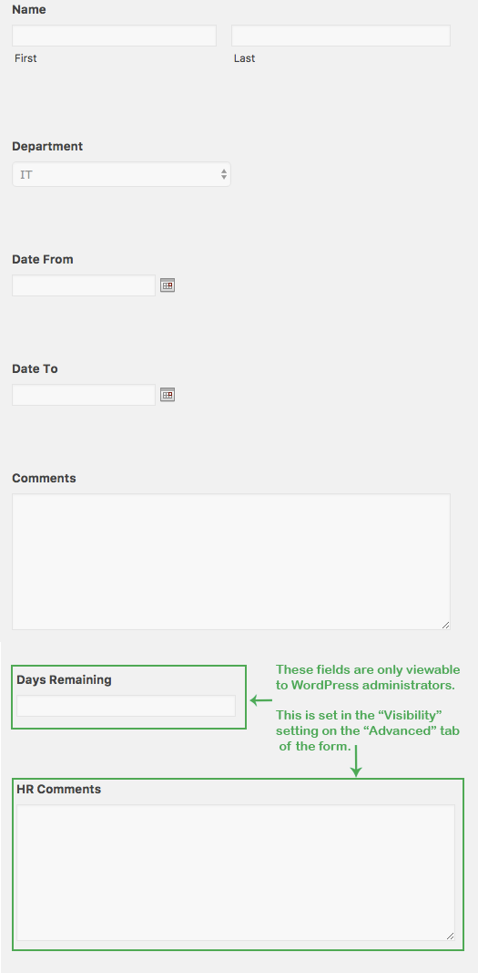Click into the Date To text field
Screen dimensions: 478x973
pos(84,395)
